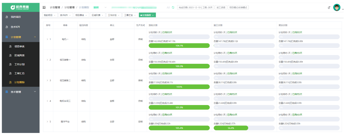Click the 计划跟踪 breadcrumb item
The image size is (344, 135).
[x=84, y=7]
